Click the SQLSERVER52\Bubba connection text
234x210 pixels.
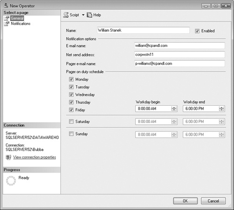pyautogui.click(x=24, y=150)
